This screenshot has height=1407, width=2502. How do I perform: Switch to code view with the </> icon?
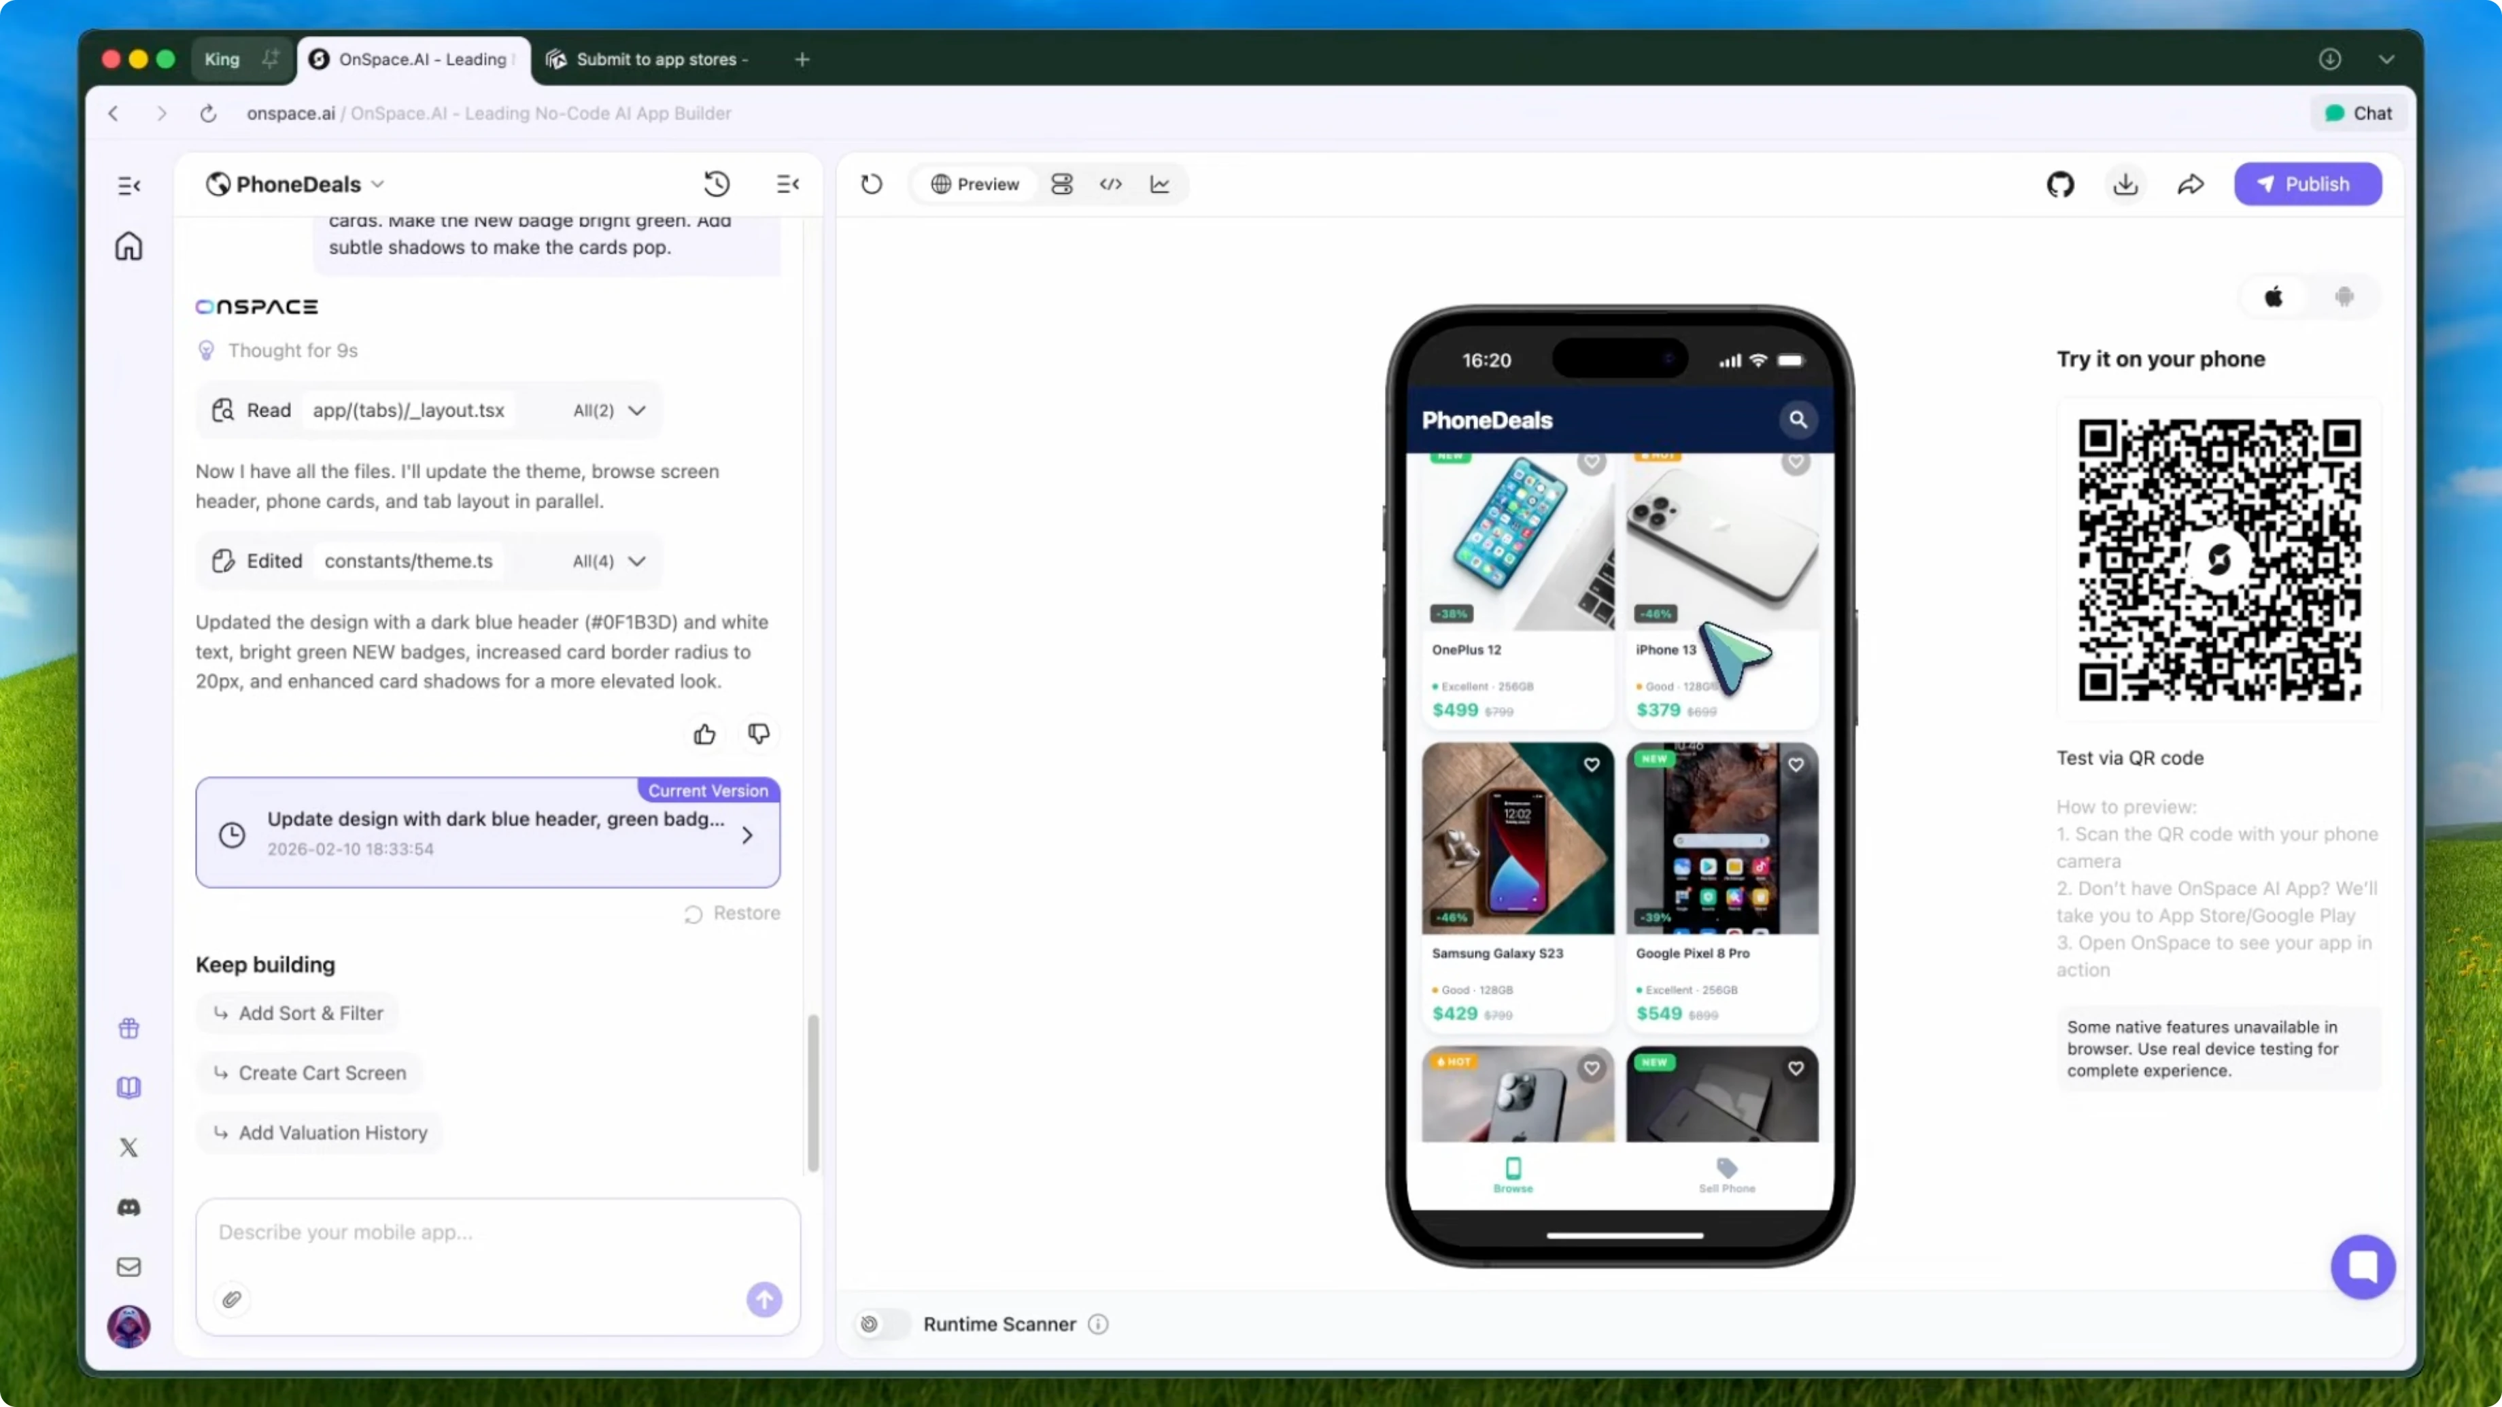point(1111,184)
